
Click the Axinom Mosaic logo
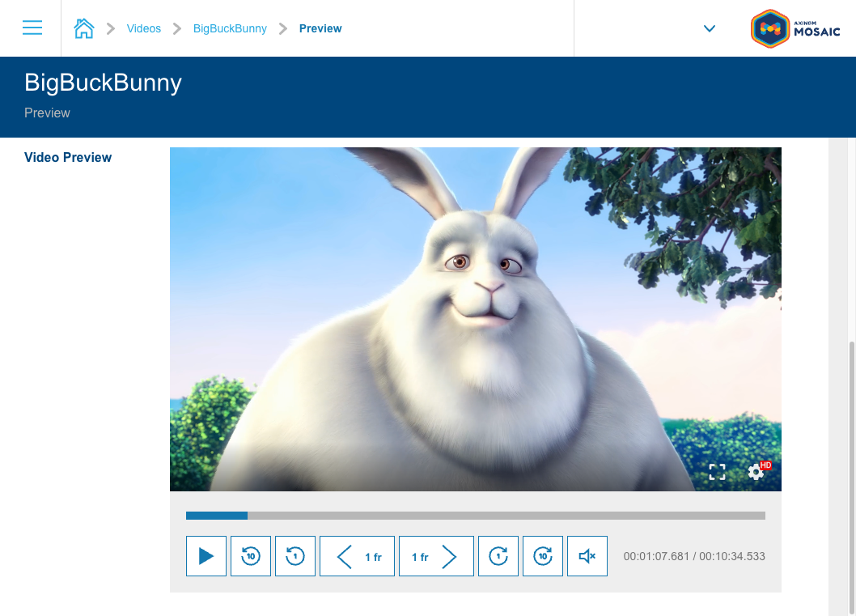795,28
